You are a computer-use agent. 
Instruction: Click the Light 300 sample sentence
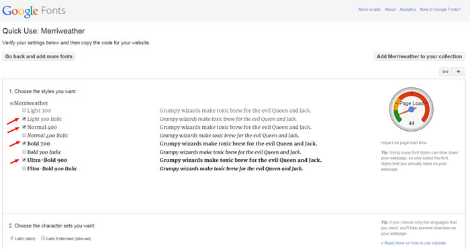[235, 111]
